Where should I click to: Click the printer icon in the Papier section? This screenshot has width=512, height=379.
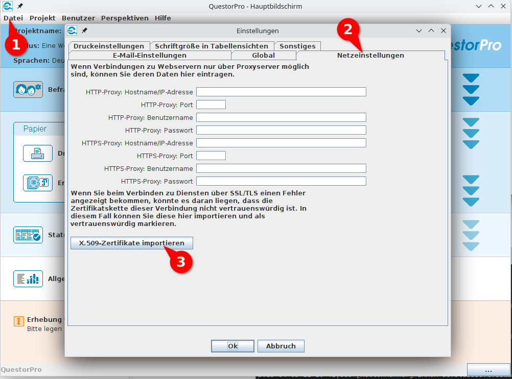pyautogui.click(x=37, y=154)
